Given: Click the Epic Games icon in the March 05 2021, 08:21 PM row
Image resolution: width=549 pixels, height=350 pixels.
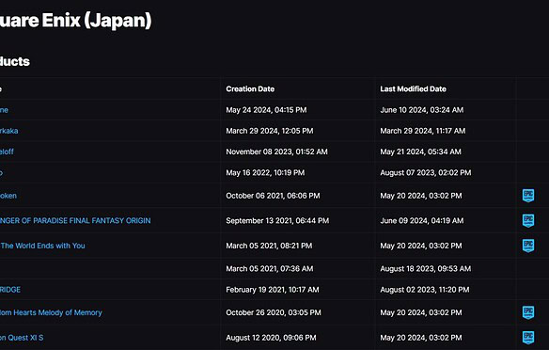Looking at the screenshot, I should click(x=528, y=246).
